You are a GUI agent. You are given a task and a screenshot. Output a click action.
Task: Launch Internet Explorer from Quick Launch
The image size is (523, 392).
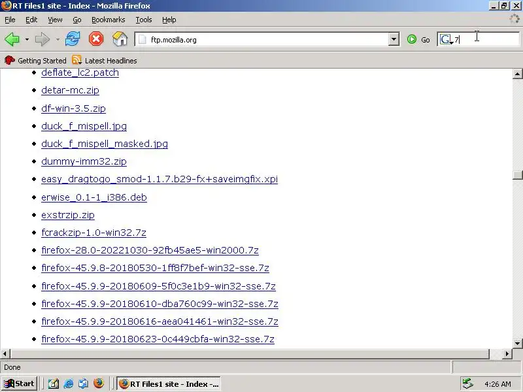pos(69,384)
